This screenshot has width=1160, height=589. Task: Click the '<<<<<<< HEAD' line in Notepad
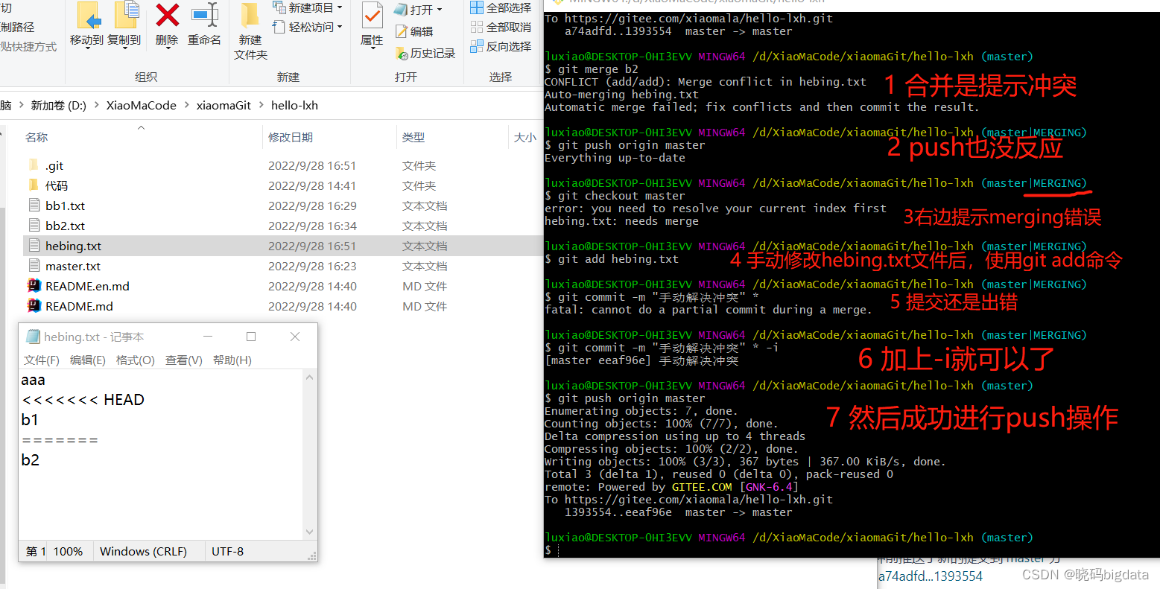[x=83, y=400]
